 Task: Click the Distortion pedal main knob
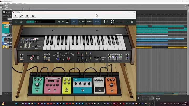(112, 85)
